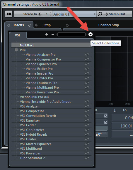Choose Vienna Ensemble Pro Audio Input

(52, 102)
